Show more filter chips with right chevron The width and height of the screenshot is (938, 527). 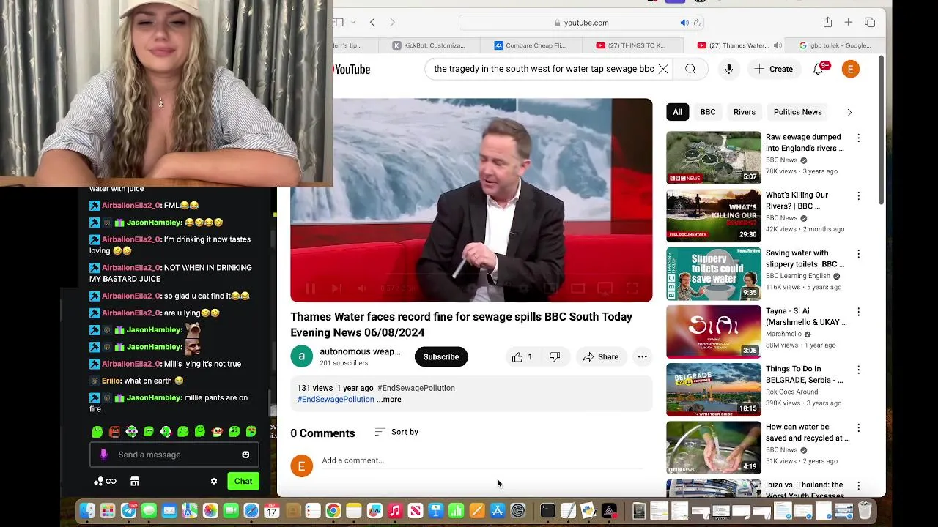point(849,112)
